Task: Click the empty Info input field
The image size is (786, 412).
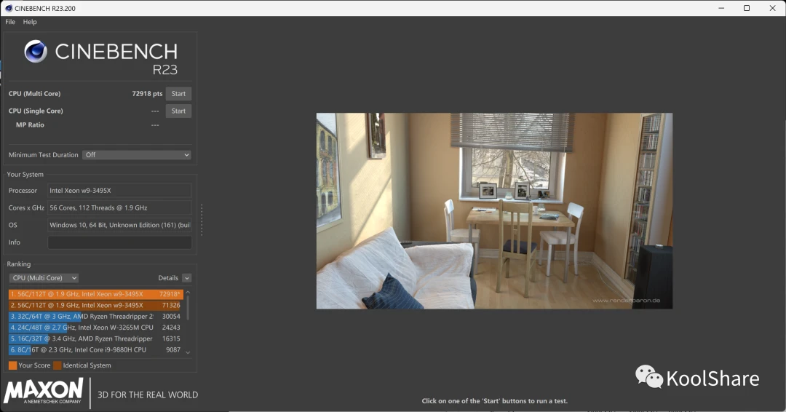Action: click(119, 242)
